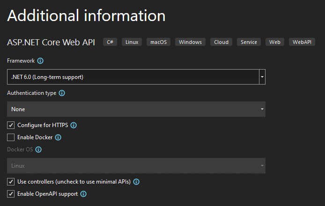Click the info icon beside Docker OS
The width and height of the screenshot is (325, 206).
pyautogui.click(x=38, y=149)
